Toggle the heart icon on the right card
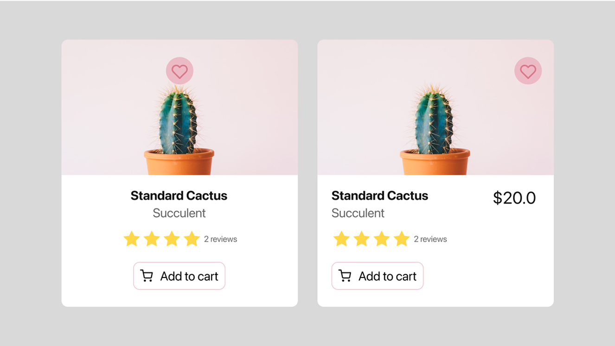Image resolution: width=615 pixels, height=346 pixels. click(528, 71)
